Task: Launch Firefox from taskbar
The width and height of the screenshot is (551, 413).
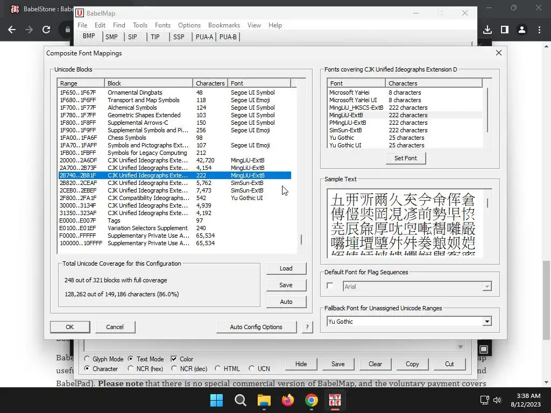Action: point(288,400)
